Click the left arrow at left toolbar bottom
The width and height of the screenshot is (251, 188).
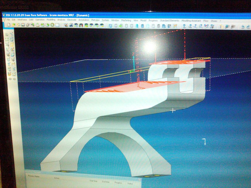tap(10, 79)
